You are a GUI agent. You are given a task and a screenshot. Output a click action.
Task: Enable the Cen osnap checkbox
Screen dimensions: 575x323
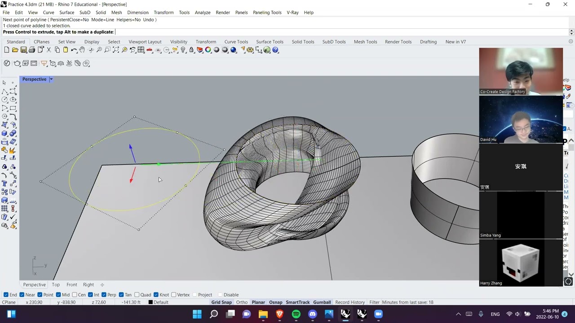point(75,295)
